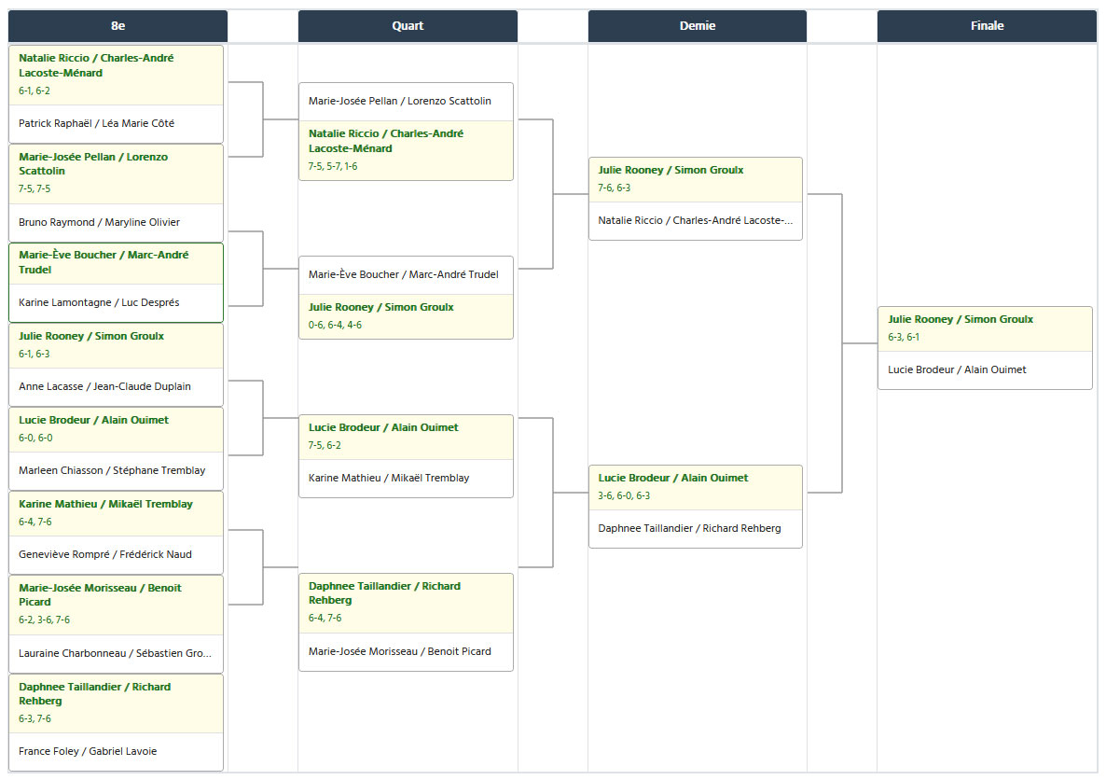This screenshot has height=780, width=1106.
Task: Open the final match Julie Rooney / Simon Groulx
Action: coord(985,329)
